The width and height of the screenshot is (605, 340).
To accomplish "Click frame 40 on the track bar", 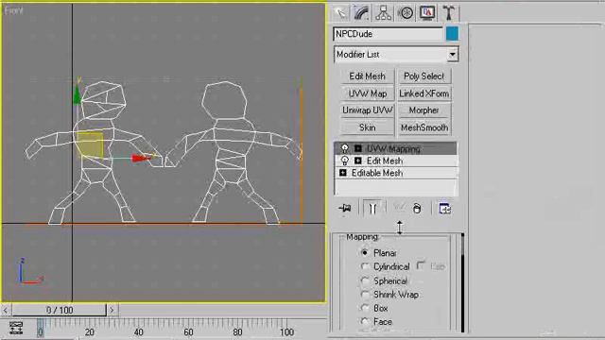I will (139, 331).
